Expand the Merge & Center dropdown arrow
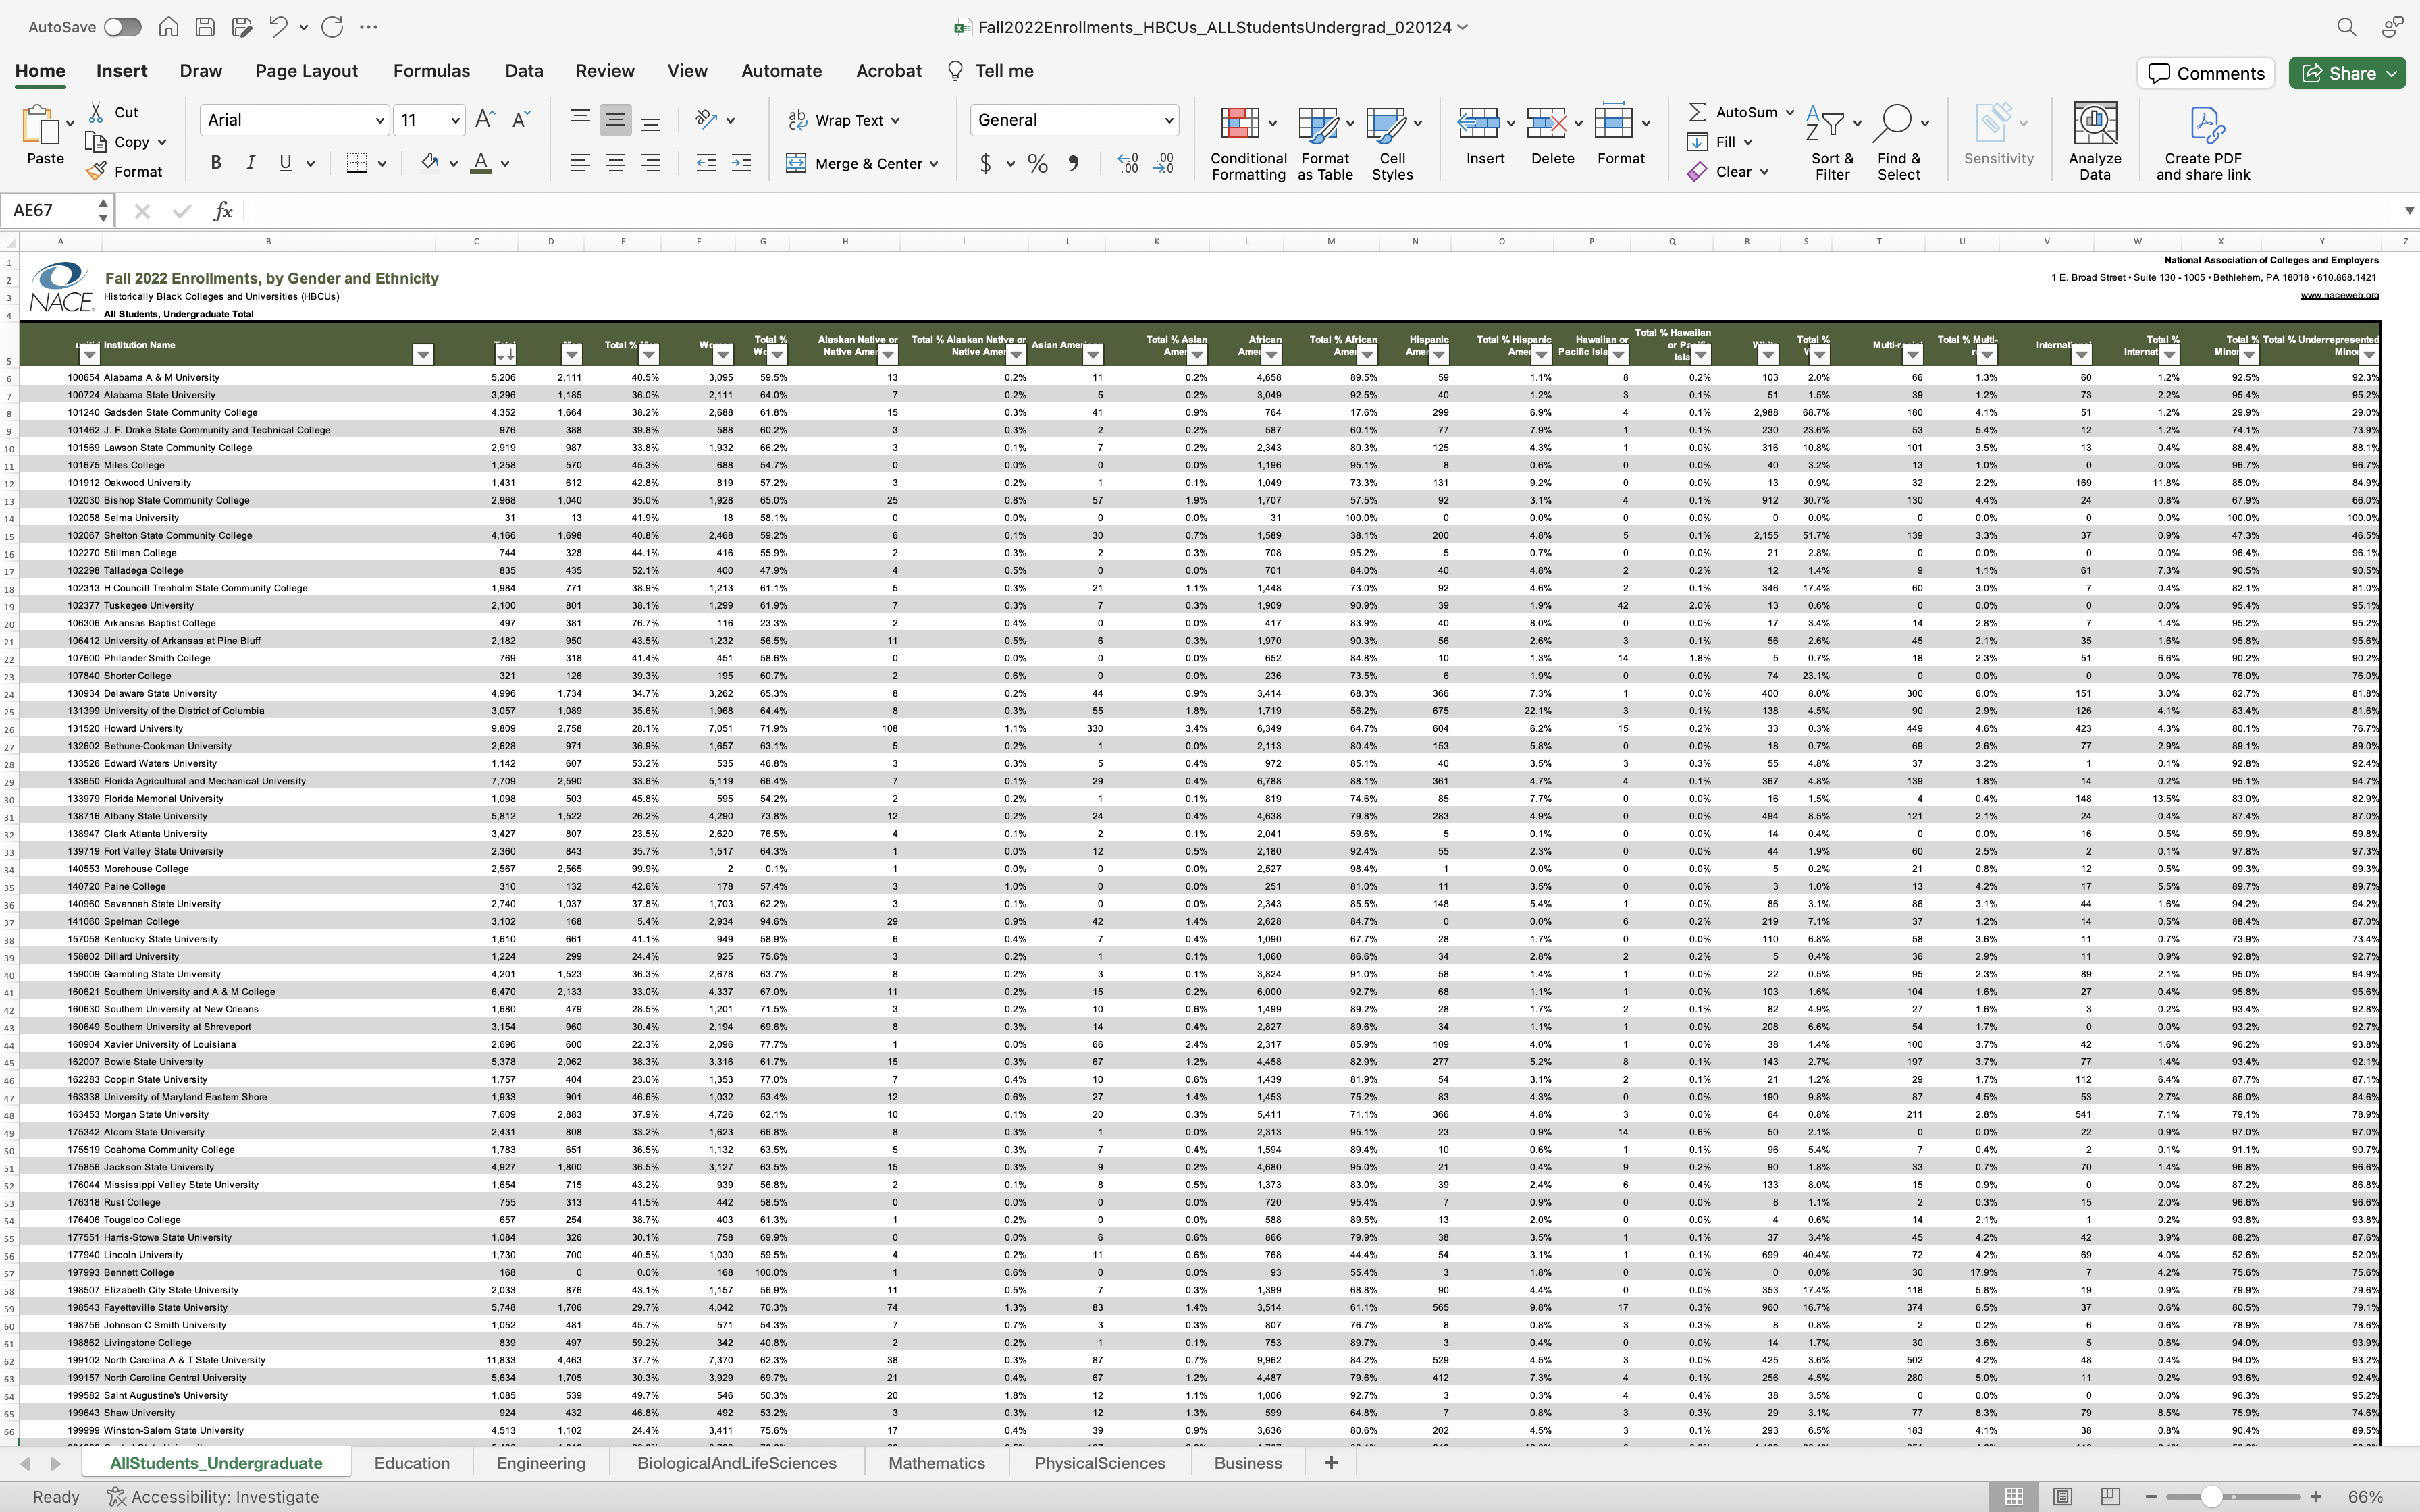Screen dimensions: 2420x1512 click(x=934, y=164)
